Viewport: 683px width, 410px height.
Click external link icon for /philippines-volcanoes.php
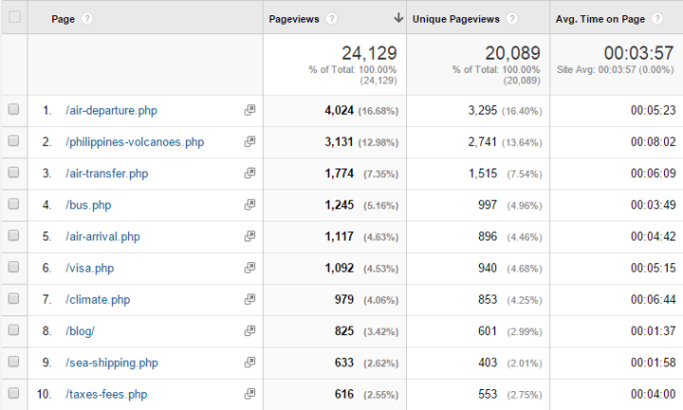coord(250,142)
